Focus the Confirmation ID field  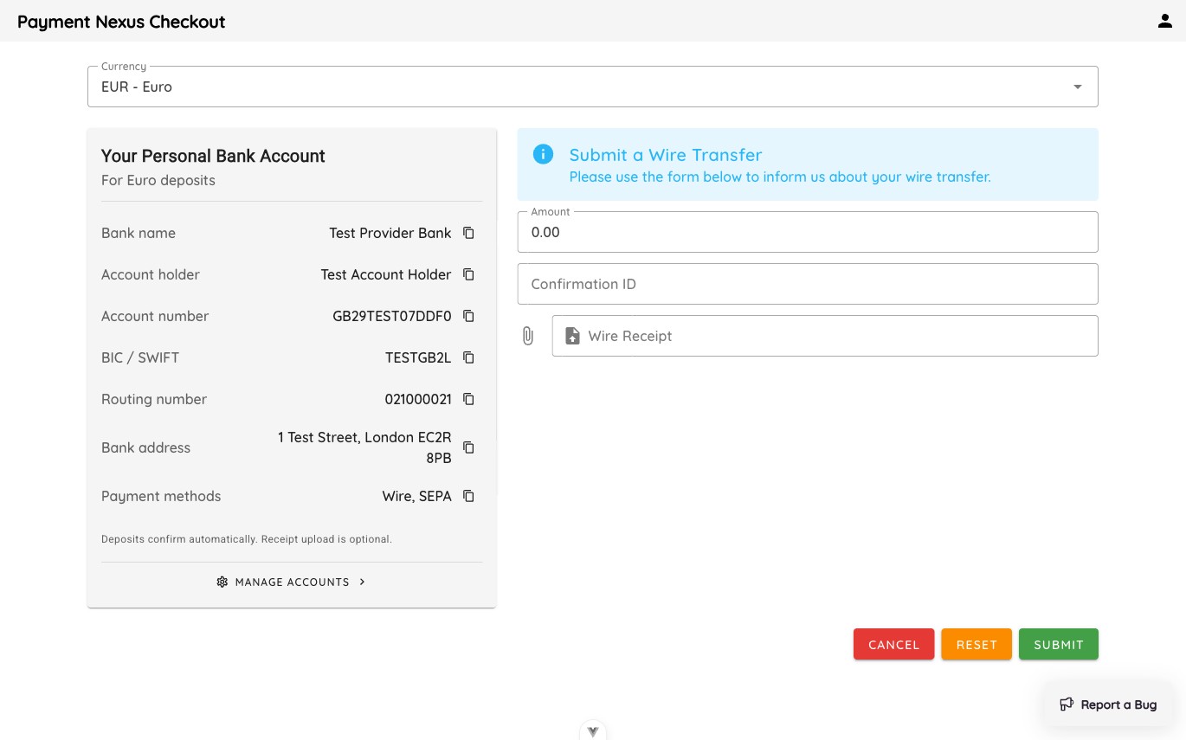tap(808, 284)
